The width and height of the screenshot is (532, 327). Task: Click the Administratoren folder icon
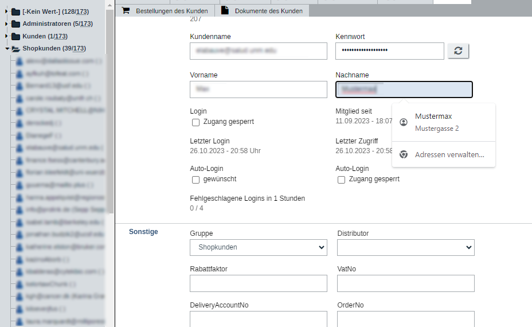click(x=15, y=24)
